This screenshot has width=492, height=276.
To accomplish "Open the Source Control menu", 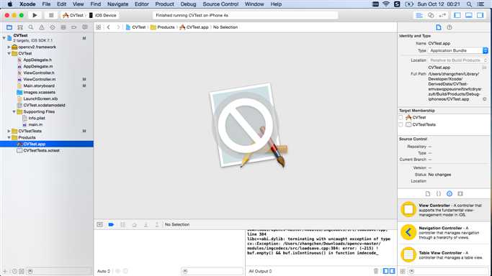I will pos(220,4).
